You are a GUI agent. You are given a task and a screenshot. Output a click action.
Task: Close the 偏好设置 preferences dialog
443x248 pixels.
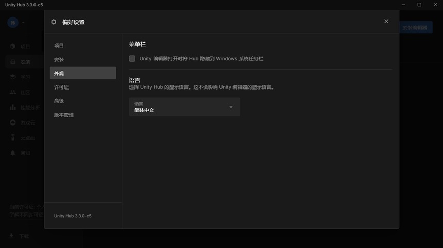386,21
